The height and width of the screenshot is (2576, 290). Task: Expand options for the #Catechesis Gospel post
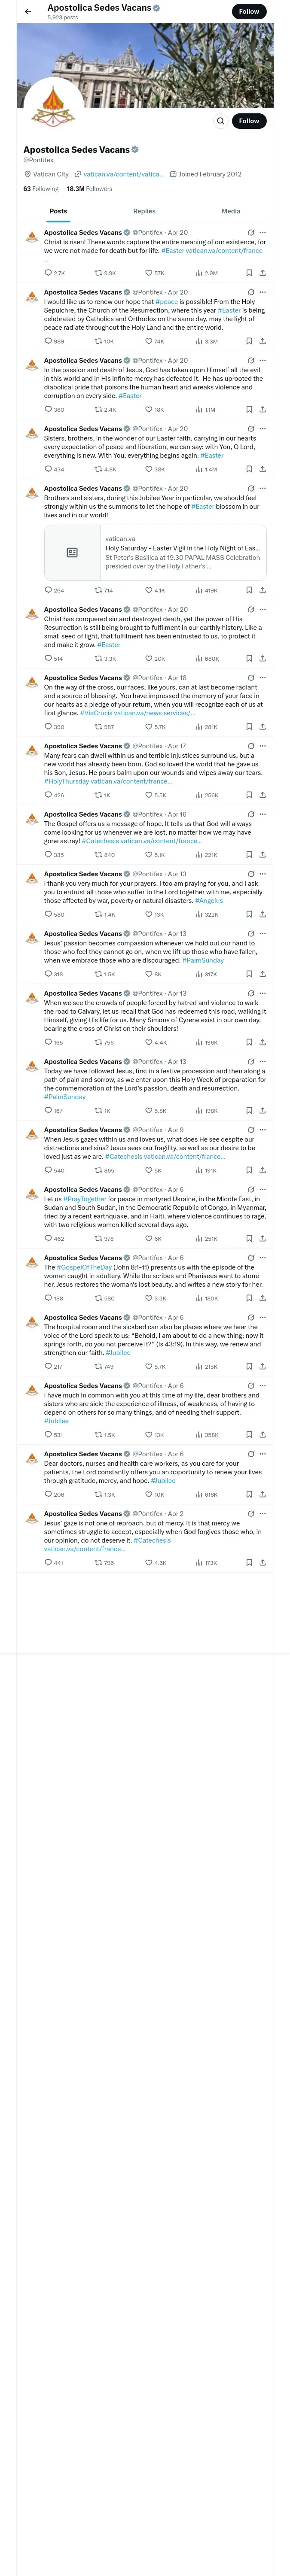(x=263, y=815)
